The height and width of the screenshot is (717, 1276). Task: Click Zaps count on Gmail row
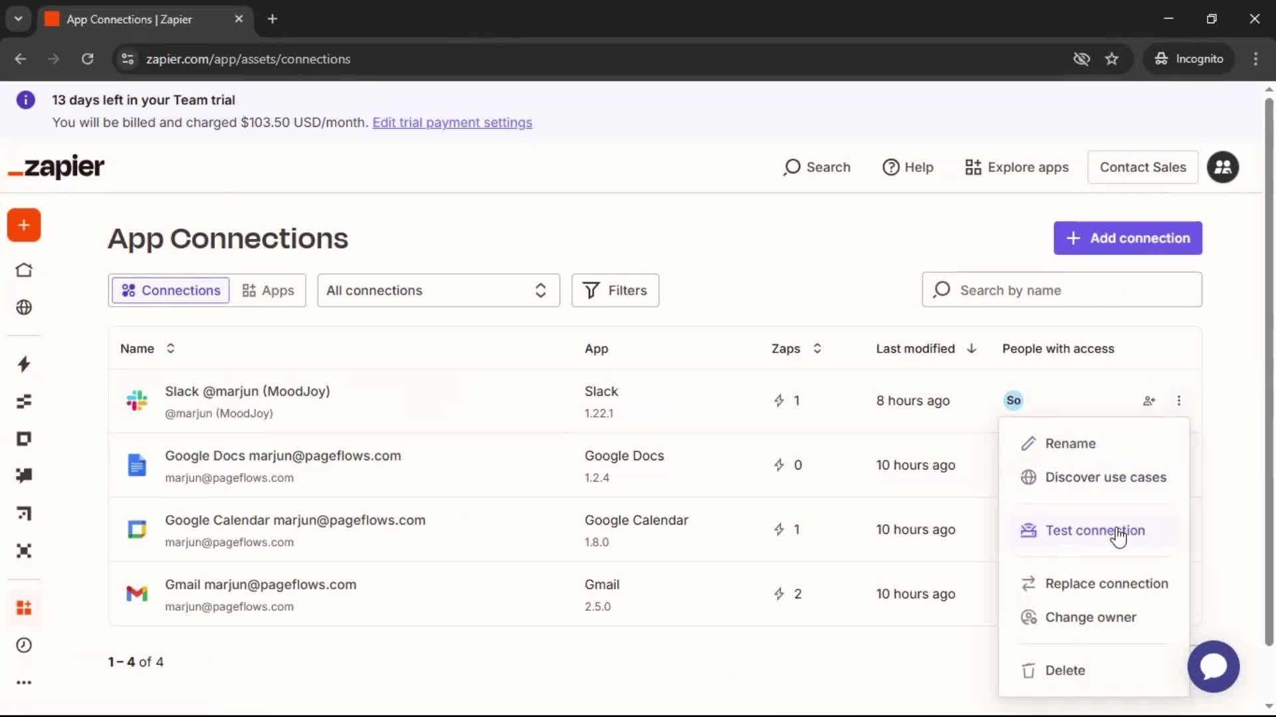point(788,594)
